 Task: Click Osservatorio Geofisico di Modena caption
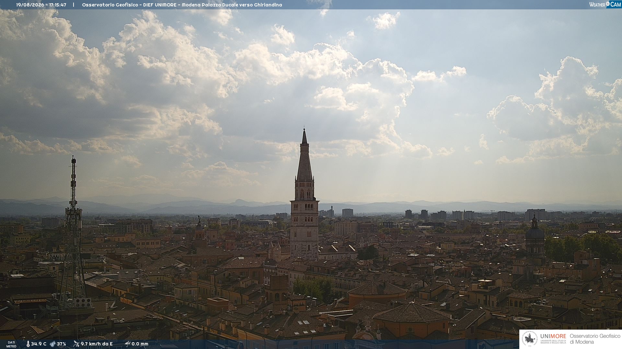(595, 339)
